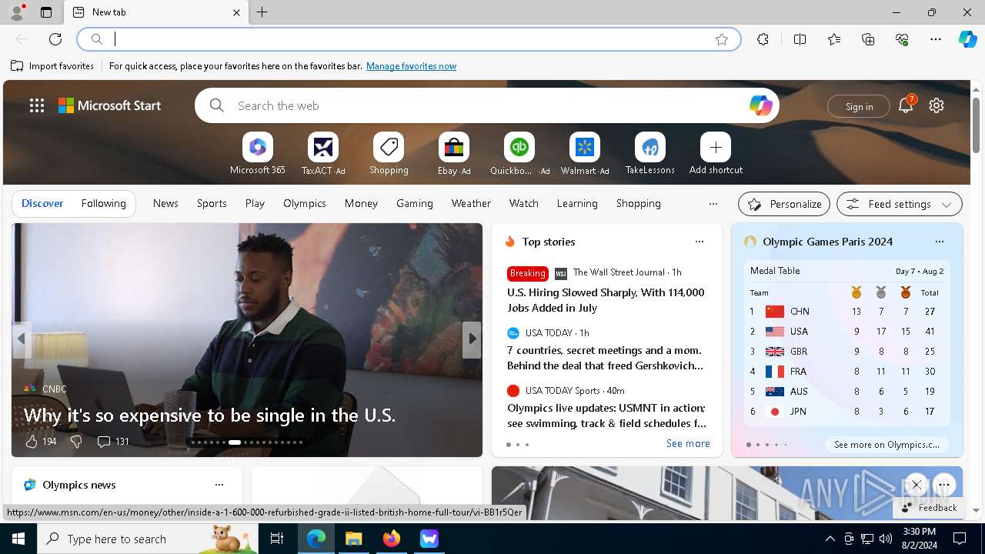Screen dimensions: 985x554
Task: Select the Following tab
Action: point(103,204)
